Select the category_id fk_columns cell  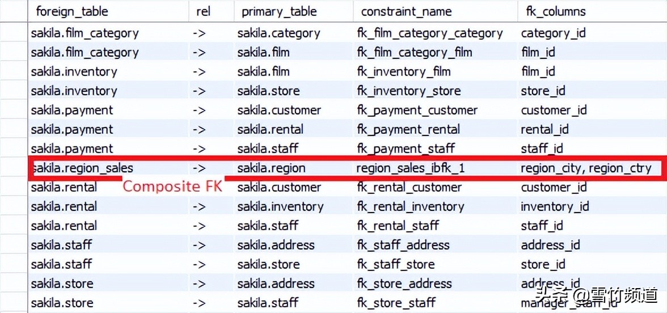(553, 33)
